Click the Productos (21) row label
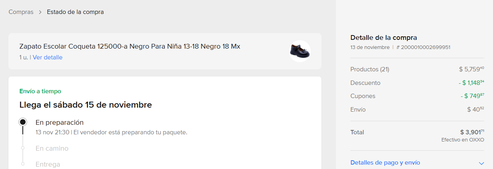The width and height of the screenshot is (493, 169). point(369,69)
